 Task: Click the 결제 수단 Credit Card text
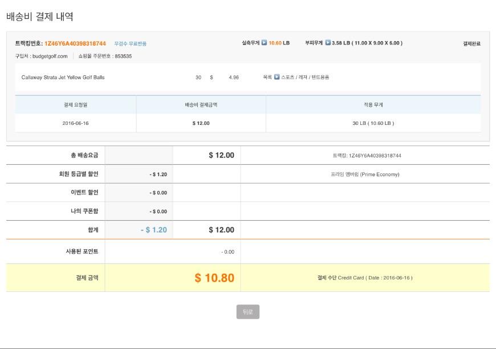coord(364,278)
